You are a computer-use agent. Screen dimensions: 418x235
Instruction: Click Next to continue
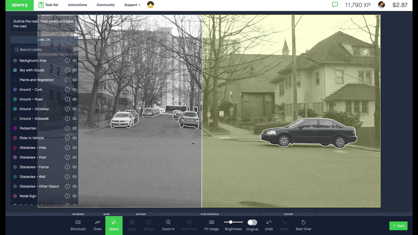(398, 226)
